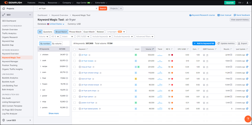Check the box for ninja air fryer

75,67
